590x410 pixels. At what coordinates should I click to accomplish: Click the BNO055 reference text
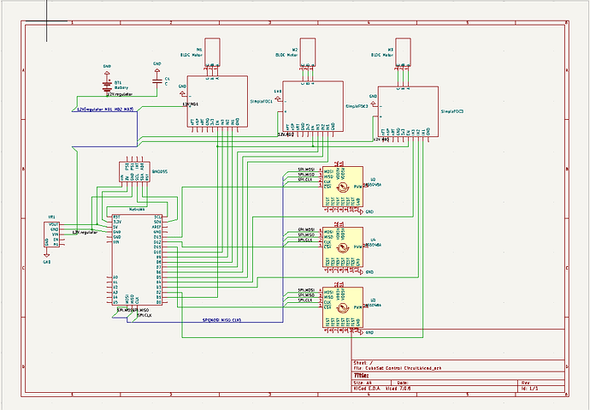pos(160,172)
